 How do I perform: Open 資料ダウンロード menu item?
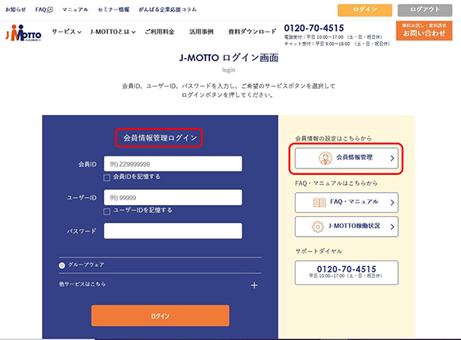pyautogui.click(x=252, y=32)
